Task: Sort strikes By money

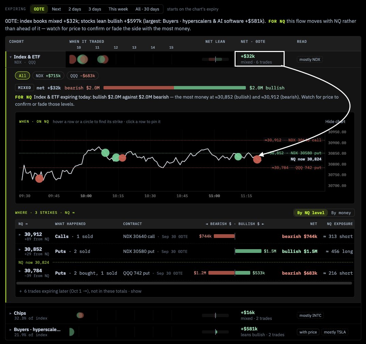Action: (341, 212)
